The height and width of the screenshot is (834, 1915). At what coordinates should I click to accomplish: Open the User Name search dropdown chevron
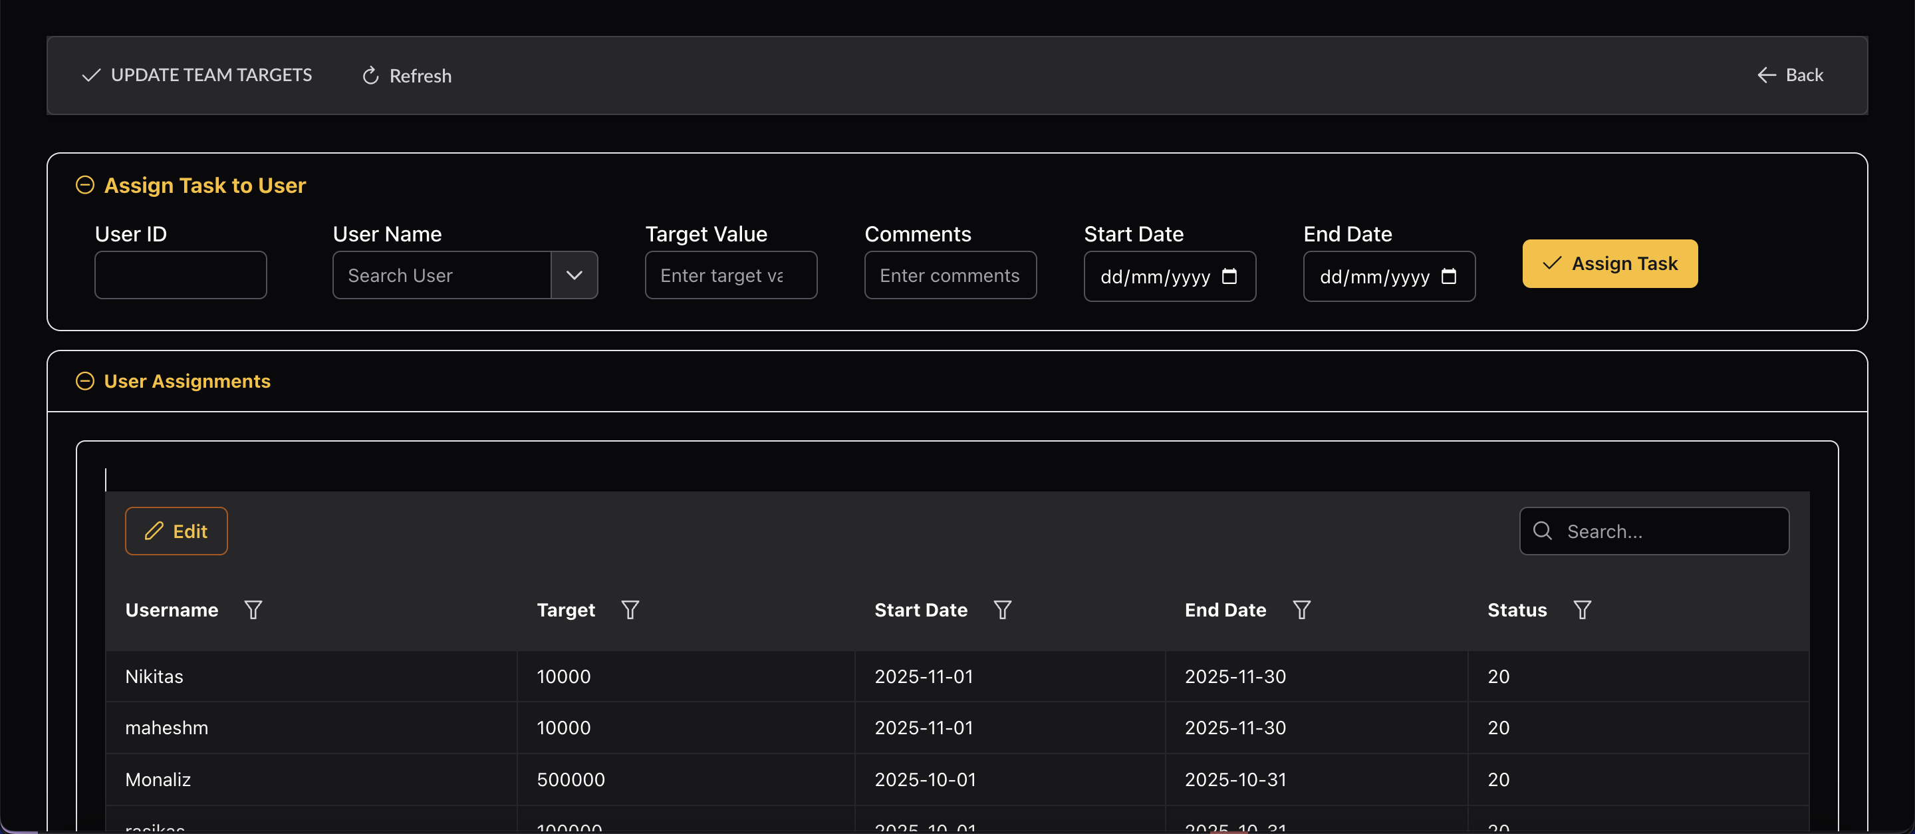[x=573, y=275]
